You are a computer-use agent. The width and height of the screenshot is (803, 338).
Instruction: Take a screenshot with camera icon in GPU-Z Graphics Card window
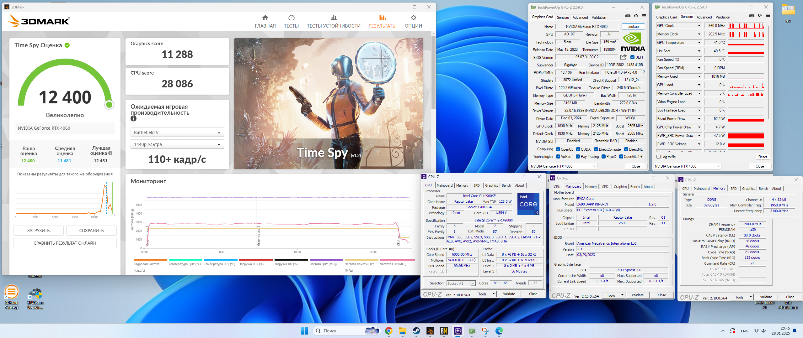click(x=628, y=16)
